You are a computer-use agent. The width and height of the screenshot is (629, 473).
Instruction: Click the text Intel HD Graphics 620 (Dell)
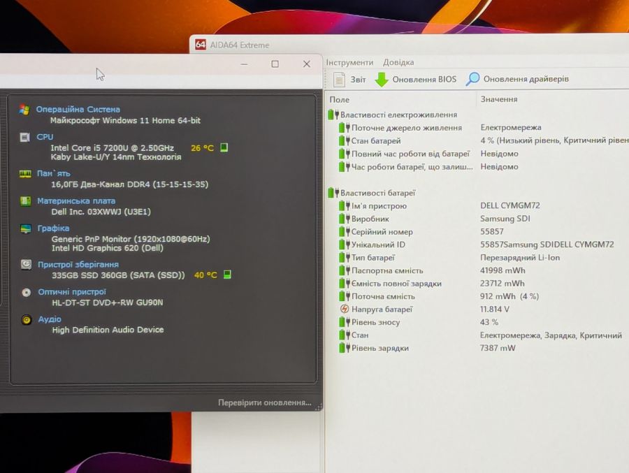tap(108, 248)
